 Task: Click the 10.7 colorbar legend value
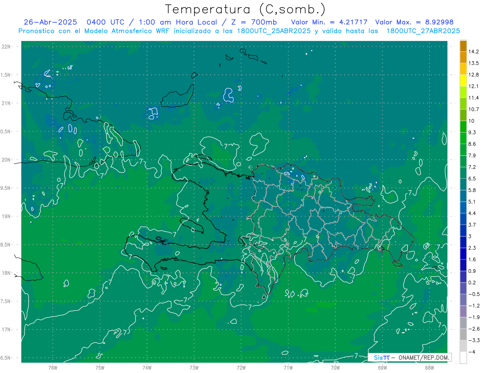[x=474, y=109]
